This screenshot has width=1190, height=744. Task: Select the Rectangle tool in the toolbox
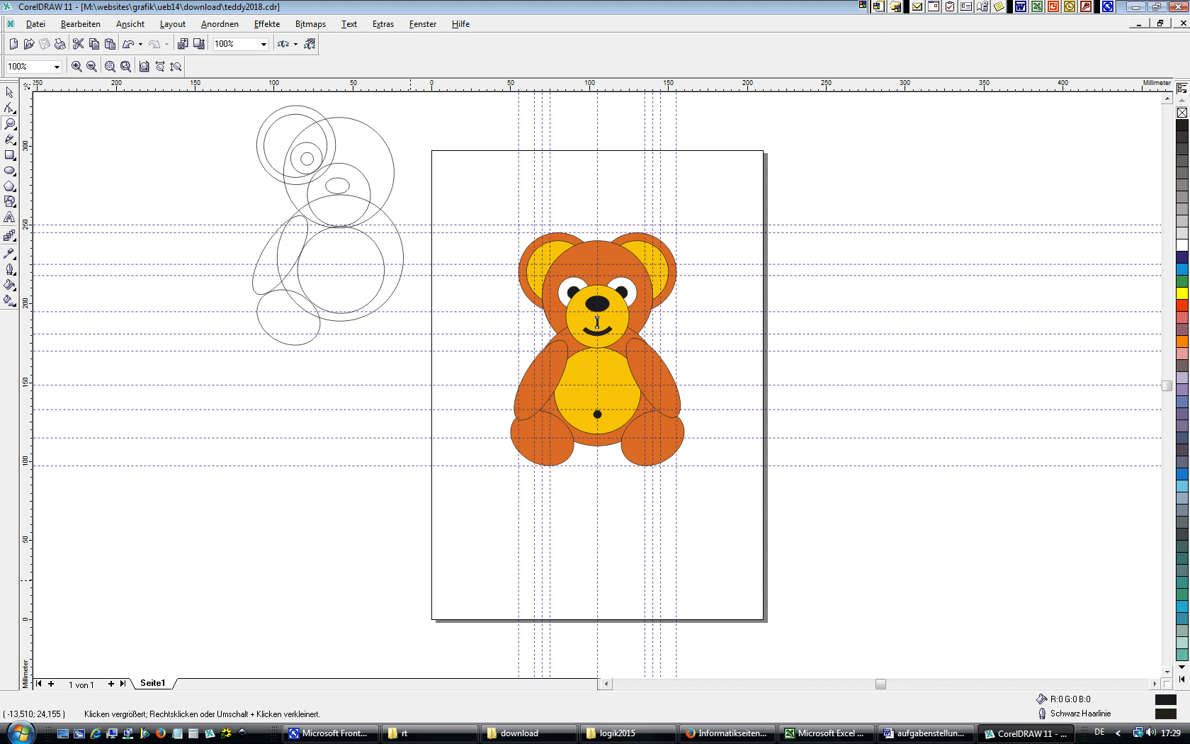point(9,155)
